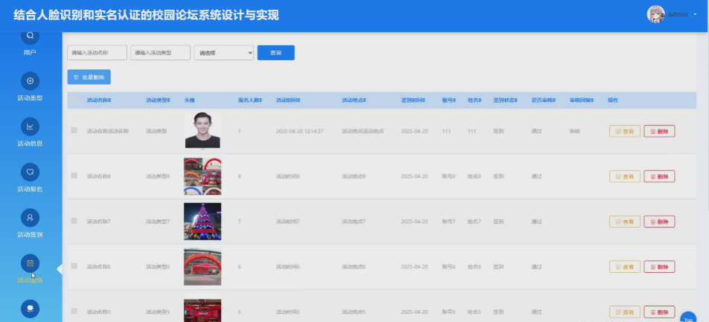Focus the 请输入活动名称 input field

97,53
